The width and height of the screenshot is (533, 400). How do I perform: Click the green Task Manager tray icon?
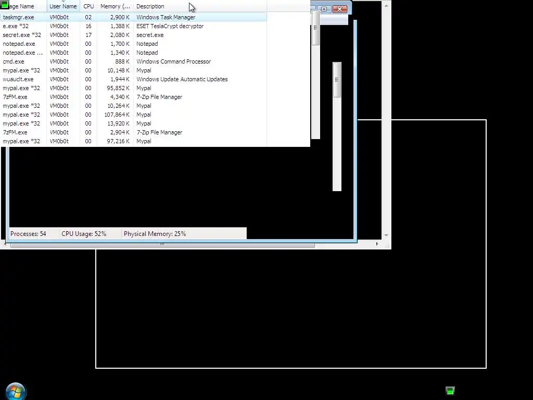(450, 391)
